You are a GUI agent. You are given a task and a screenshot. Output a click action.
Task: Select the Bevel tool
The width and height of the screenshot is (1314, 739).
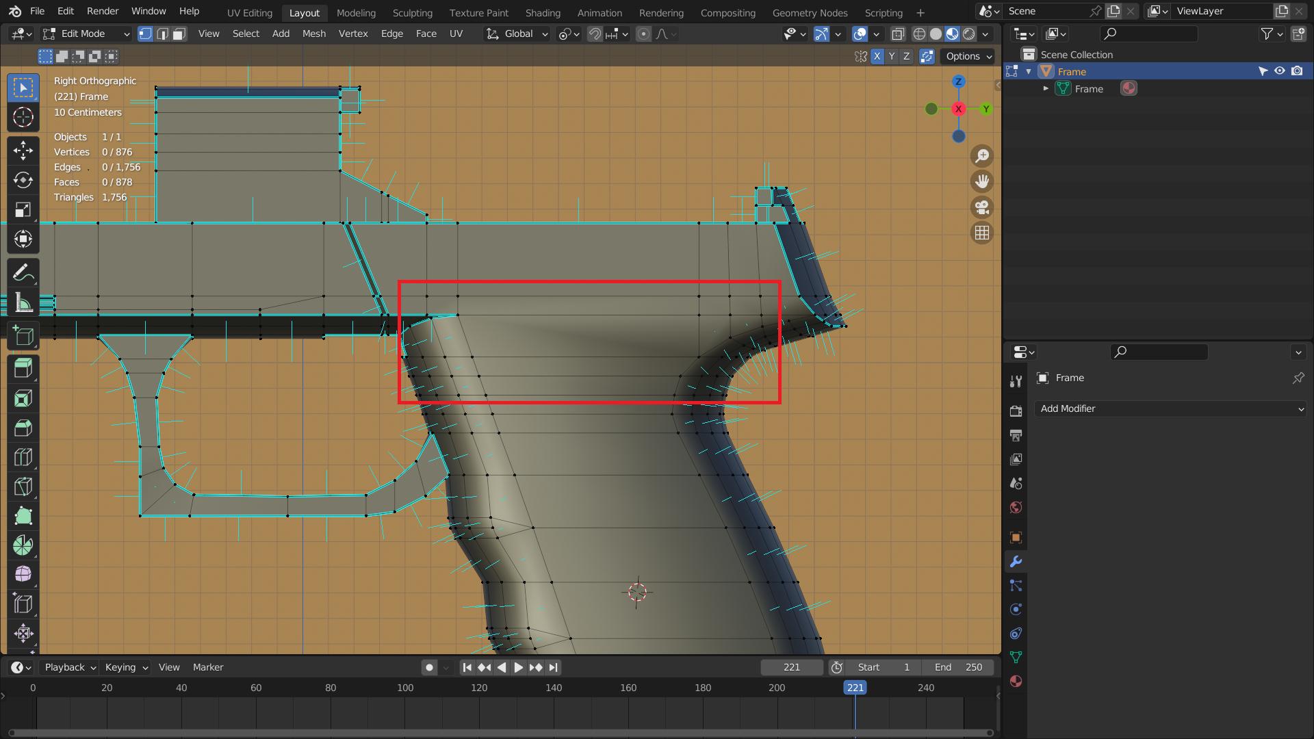[23, 428]
